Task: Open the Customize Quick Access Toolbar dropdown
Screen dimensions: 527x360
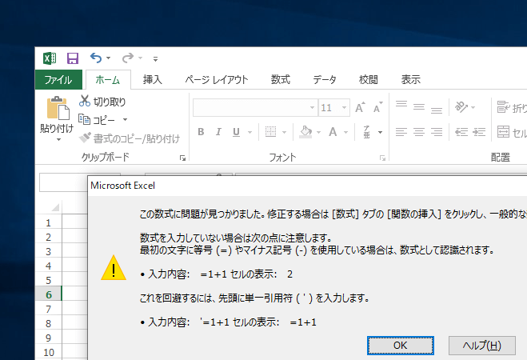Action: point(155,58)
